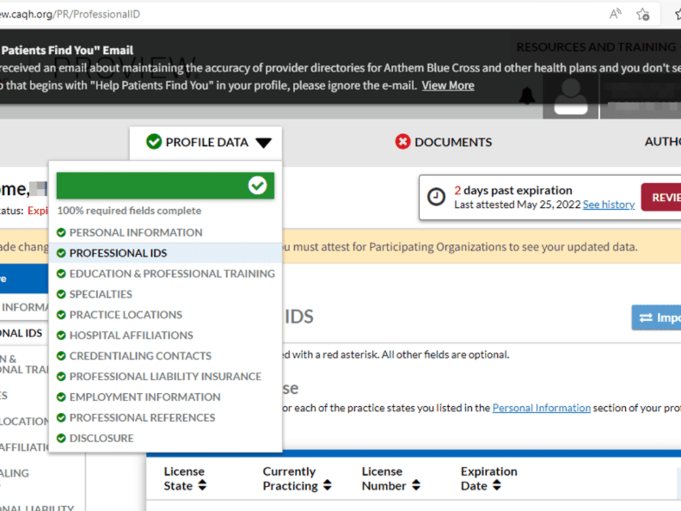
Task: Select Personal Information from the dropdown
Action: click(x=136, y=232)
